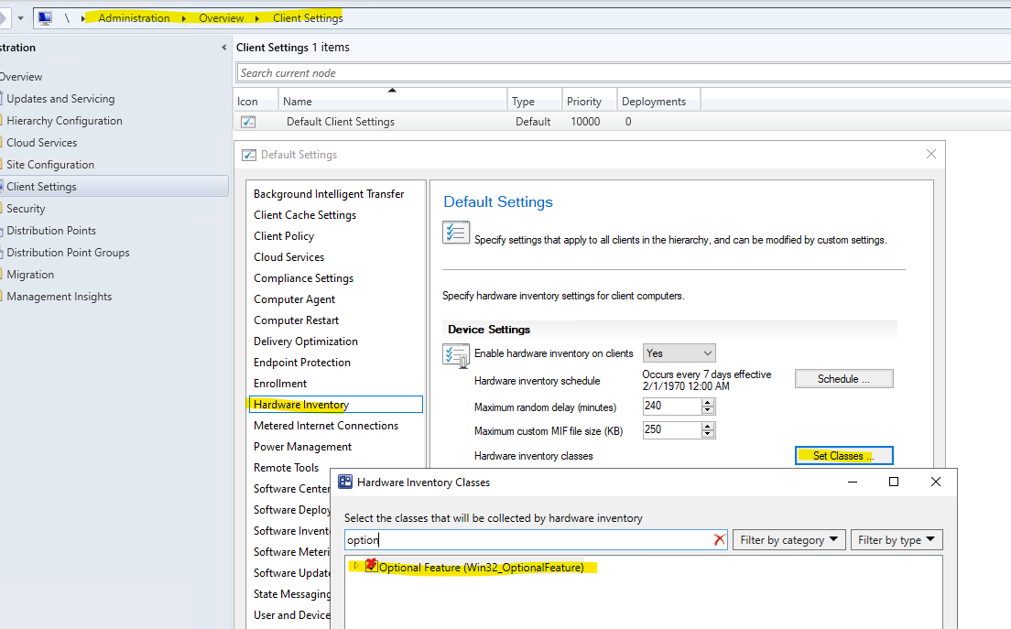This screenshot has width=1011, height=629.
Task: Toggle the Optional Feature class checkbox
Action: tap(372, 566)
